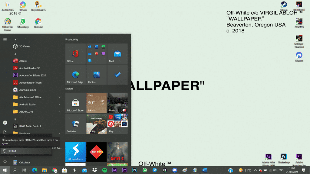Jump to letter B section header
This screenshot has height=174, width=310.
[x=15, y=119]
